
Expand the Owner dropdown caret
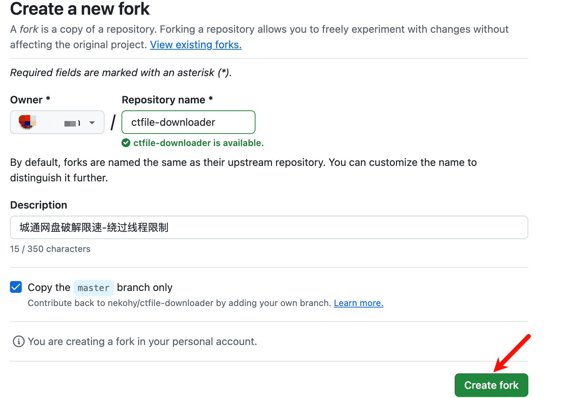point(92,122)
